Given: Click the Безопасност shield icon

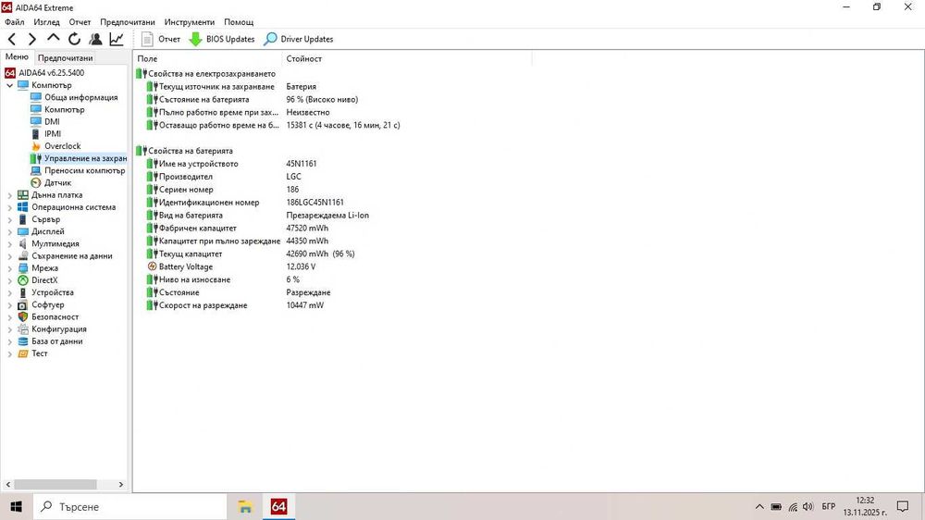Looking at the screenshot, I should click(23, 317).
